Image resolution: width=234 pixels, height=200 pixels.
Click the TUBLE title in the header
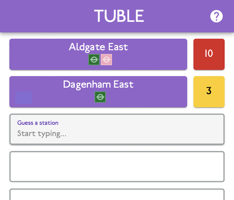point(119,16)
